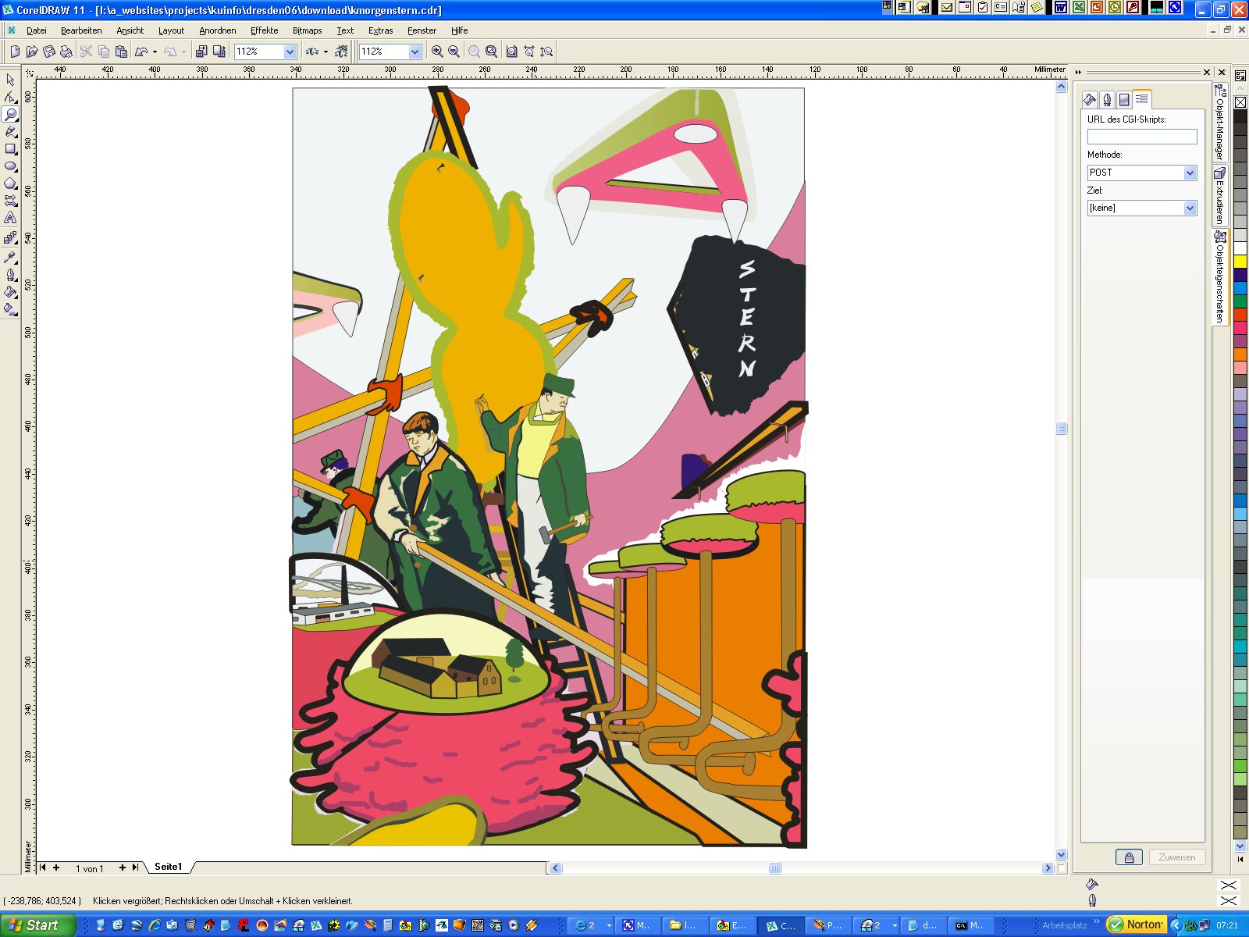
Task: Select the Text tool
Action: pyautogui.click(x=10, y=217)
